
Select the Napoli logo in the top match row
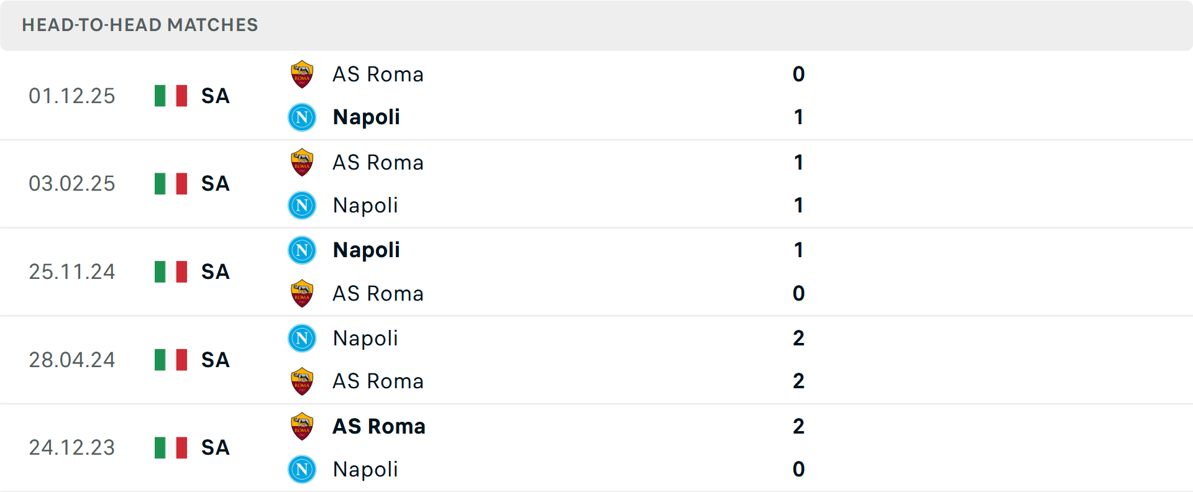point(302,117)
